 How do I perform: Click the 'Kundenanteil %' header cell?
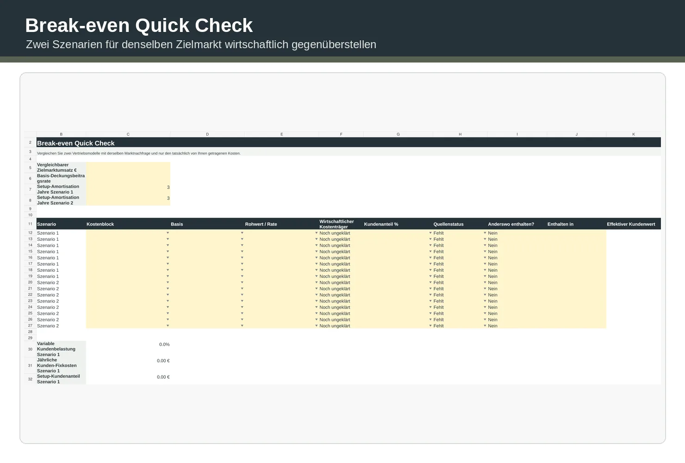click(x=398, y=224)
